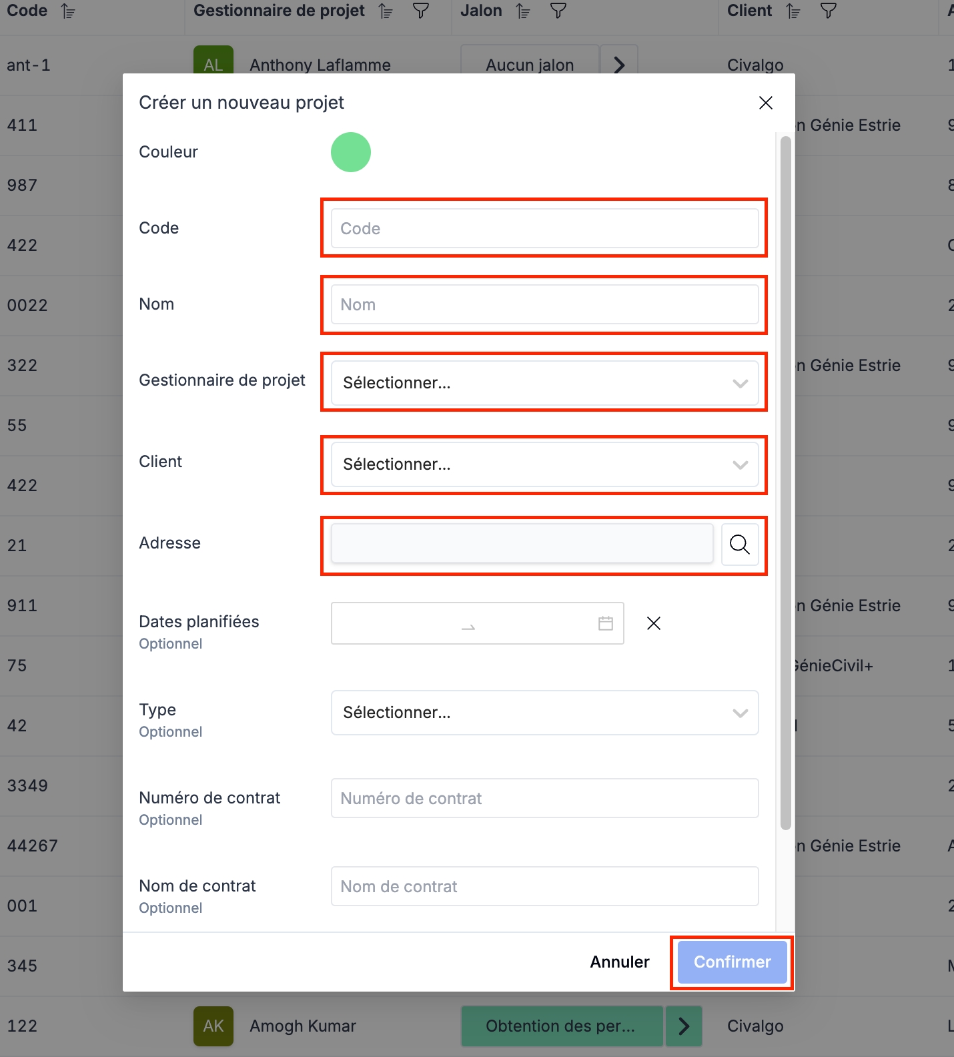Expand the Client select dropdown
The height and width of the screenshot is (1057, 954).
pyautogui.click(x=544, y=464)
